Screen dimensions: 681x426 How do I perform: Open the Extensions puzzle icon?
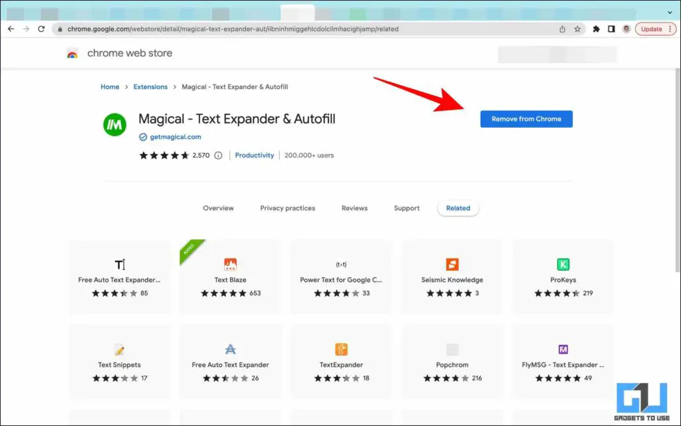[x=597, y=29]
